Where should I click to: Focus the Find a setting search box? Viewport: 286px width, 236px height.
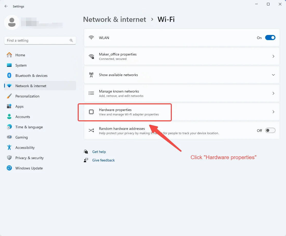coord(40,40)
